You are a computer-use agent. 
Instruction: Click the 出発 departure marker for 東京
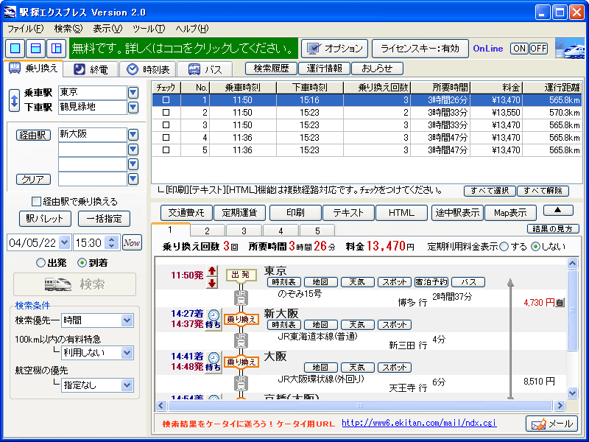(x=241, y=275)
